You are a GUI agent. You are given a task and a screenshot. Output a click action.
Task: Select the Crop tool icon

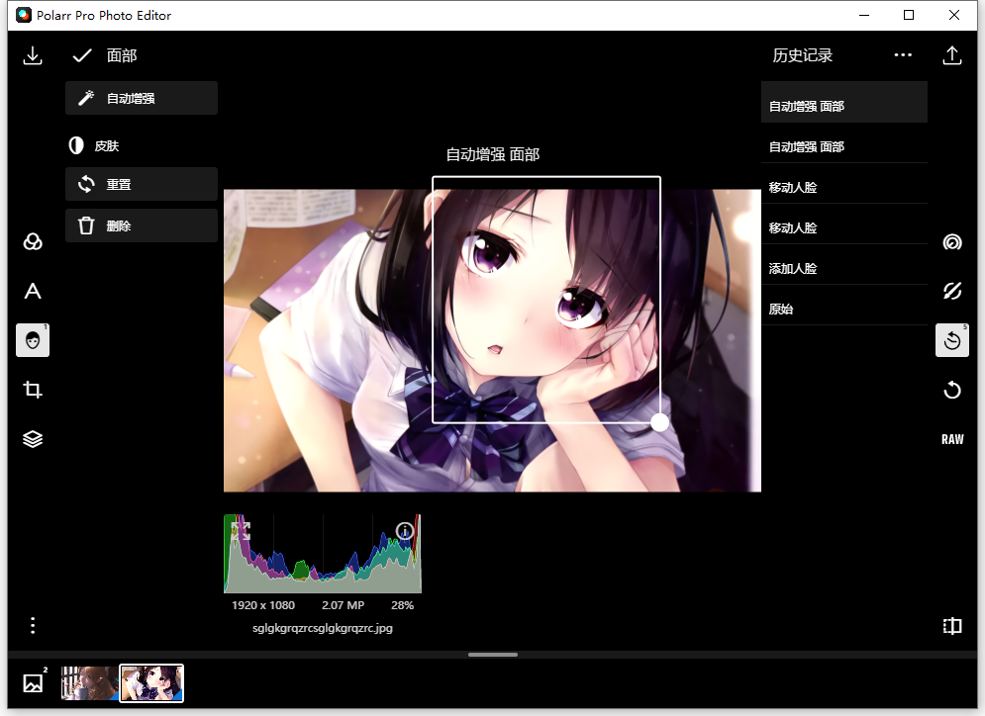33,390
